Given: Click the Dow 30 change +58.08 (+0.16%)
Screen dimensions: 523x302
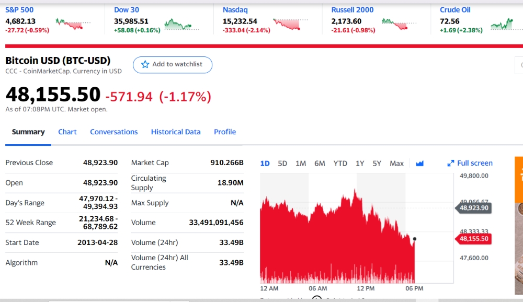Looking at the screenshot, I should [x=137, y=30].
